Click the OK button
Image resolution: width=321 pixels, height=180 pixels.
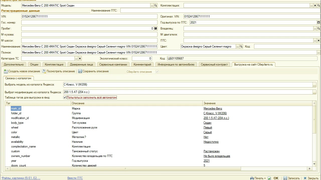pyautogui.click(x=276, y=178)
